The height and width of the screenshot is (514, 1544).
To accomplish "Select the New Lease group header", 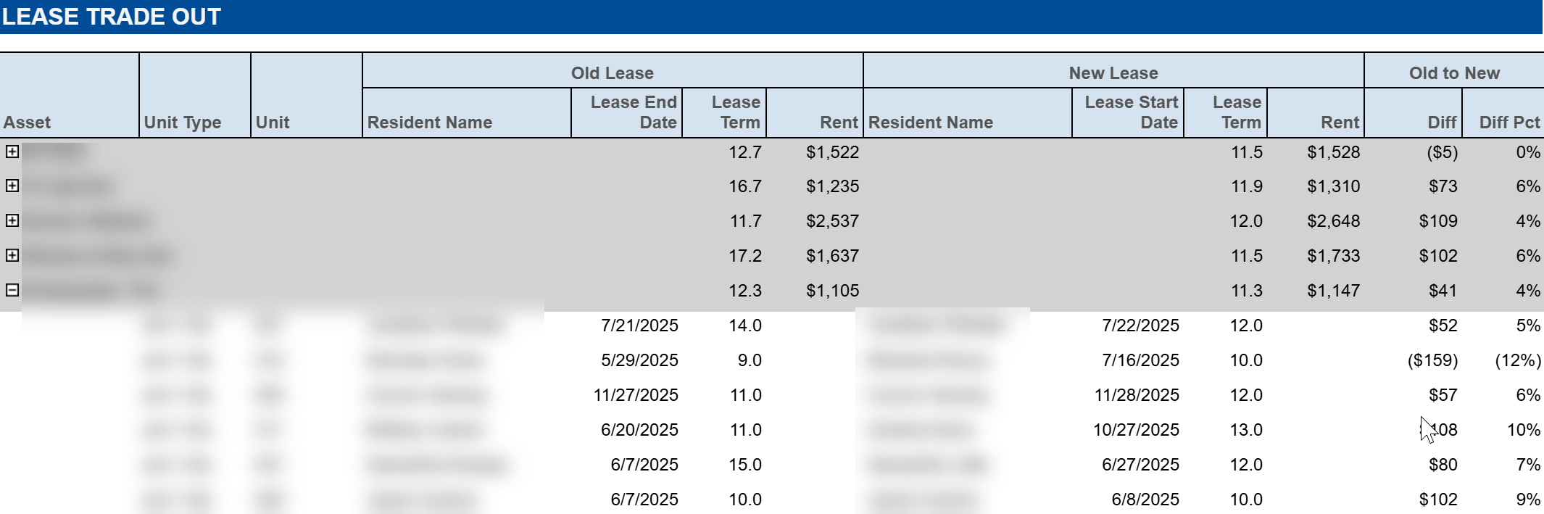I will pos(1113,73).
